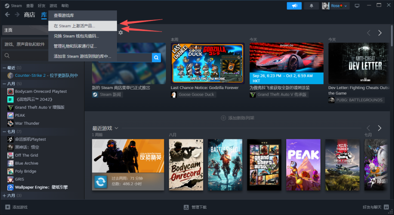
Task: Collapse the 八月 game group
Action: [5, 84]
